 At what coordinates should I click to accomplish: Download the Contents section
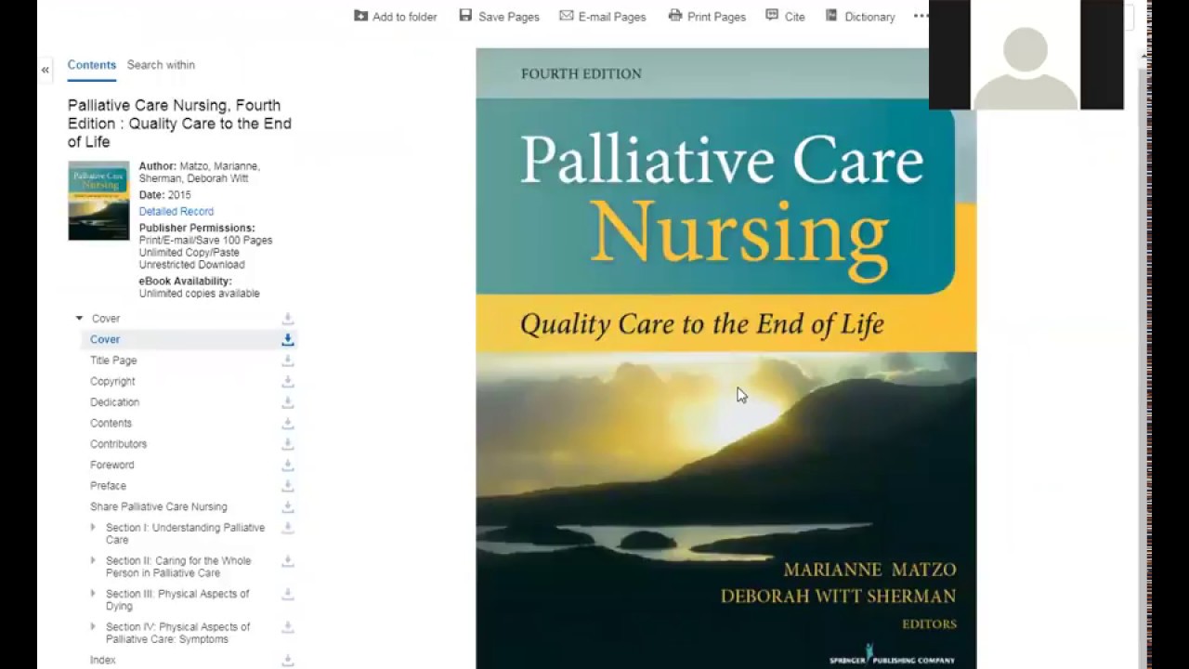288,424
